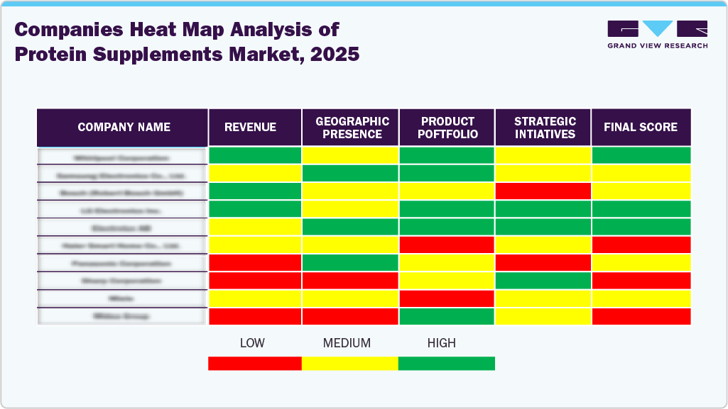Select the COMPANY NAME column header
This screenshot has height=409, width=728.
point(123,127)
